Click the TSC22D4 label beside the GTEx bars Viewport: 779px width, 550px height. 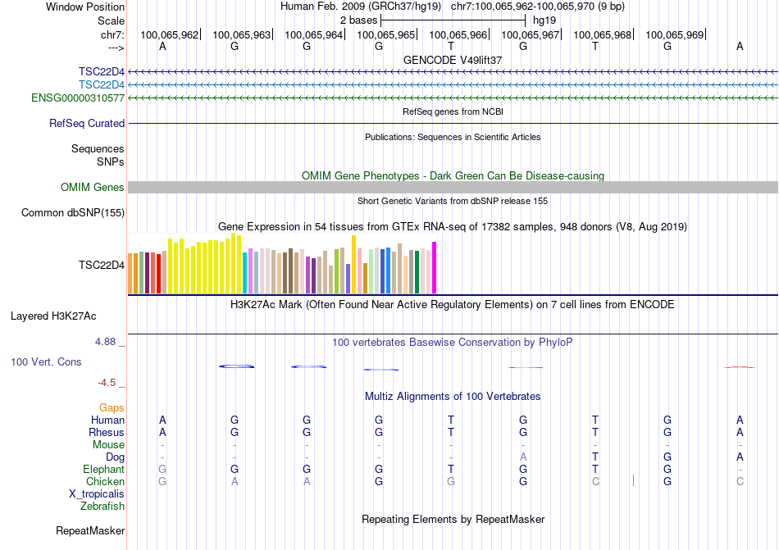click(102, 265)
